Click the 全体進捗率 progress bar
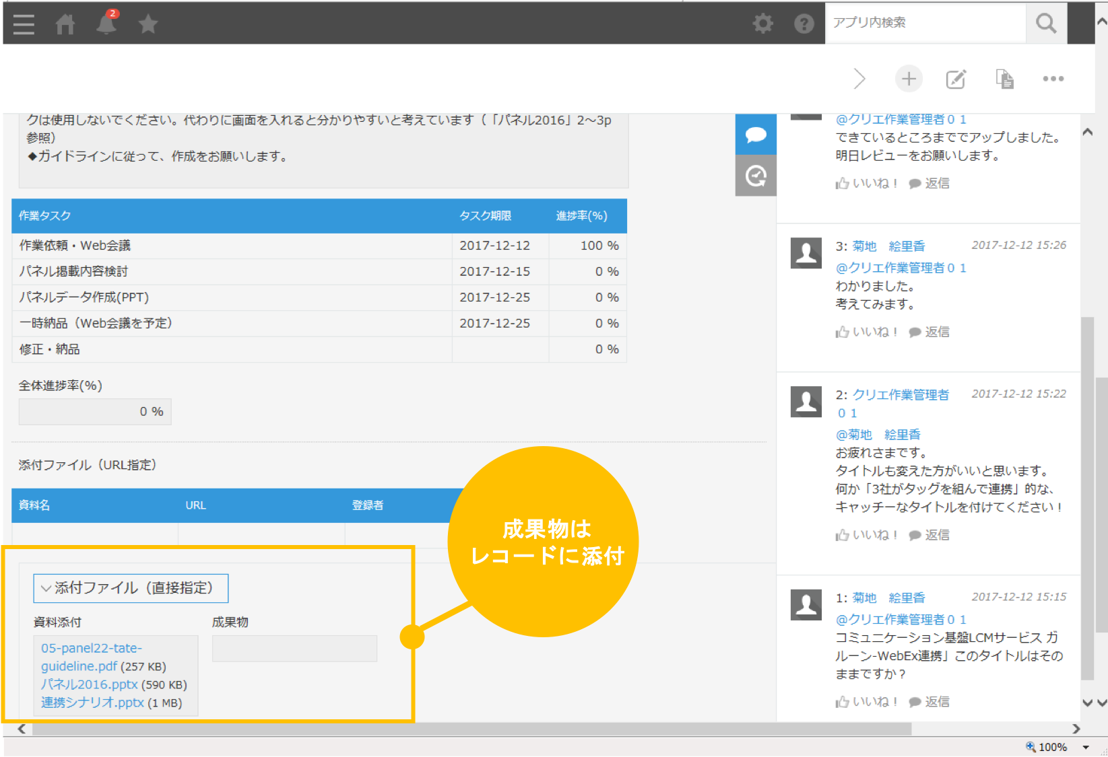 point(94,410)
